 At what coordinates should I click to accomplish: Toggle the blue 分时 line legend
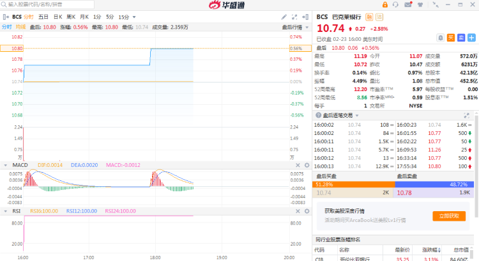7,27
